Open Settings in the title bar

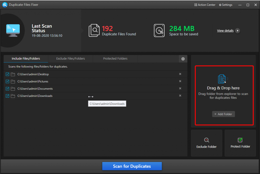(226, 5)
